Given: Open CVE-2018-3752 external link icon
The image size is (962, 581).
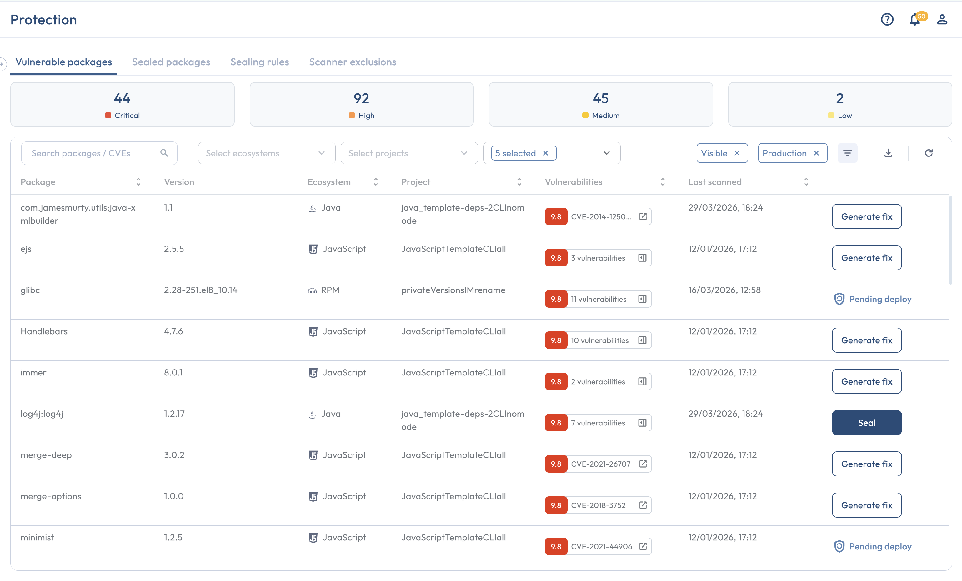Looking at the screenshot, I should 643,505.
